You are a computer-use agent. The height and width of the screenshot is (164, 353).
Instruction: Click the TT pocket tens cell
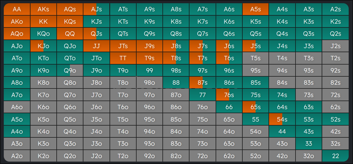[123, 58]
